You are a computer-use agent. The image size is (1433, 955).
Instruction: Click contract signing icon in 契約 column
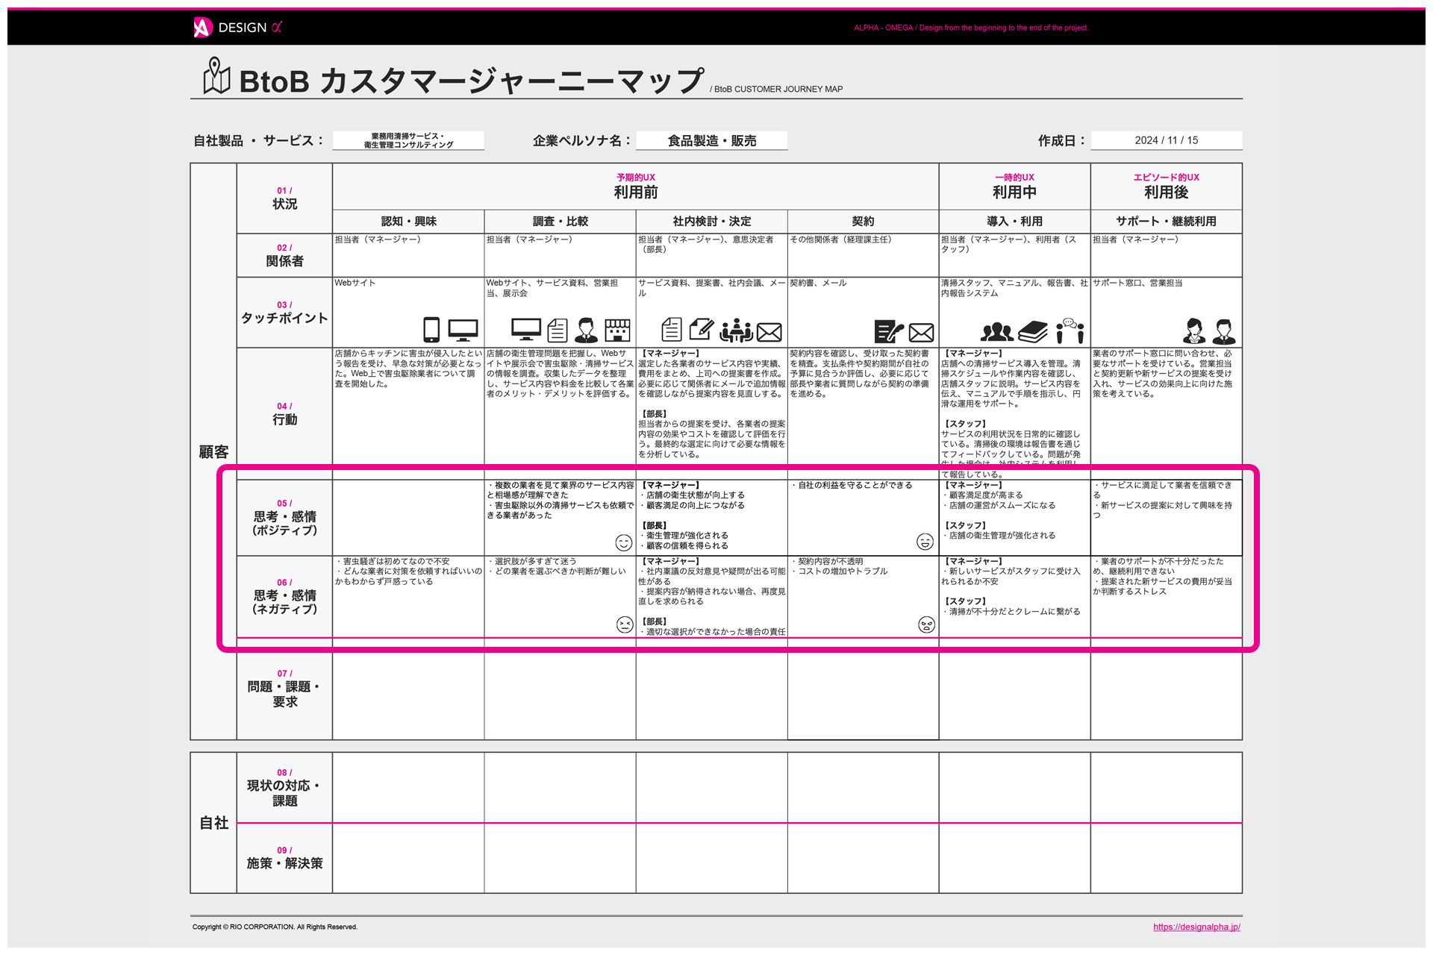coord(889,331)
